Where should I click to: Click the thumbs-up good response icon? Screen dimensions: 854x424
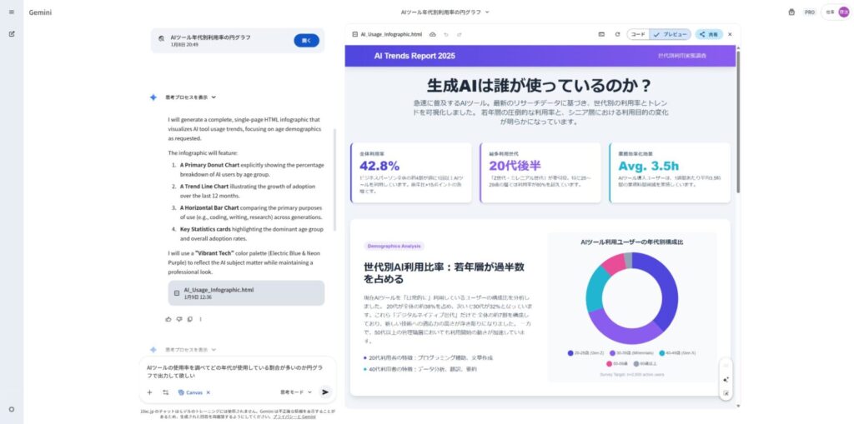(x=168, y=319)
